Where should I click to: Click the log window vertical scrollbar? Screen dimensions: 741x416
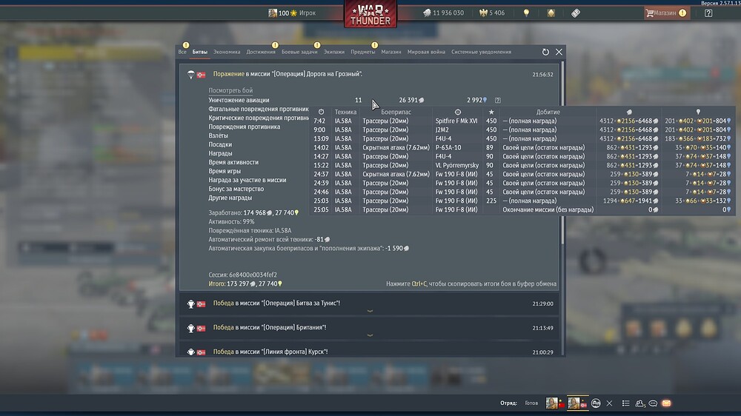click(562, 153)
